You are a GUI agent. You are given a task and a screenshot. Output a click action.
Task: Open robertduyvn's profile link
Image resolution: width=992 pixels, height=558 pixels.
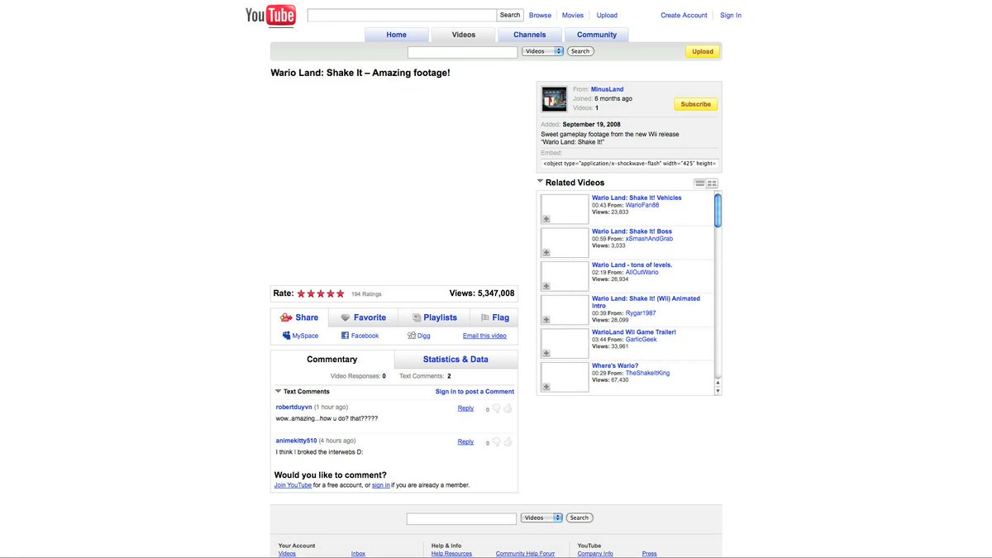click(293, 408)
